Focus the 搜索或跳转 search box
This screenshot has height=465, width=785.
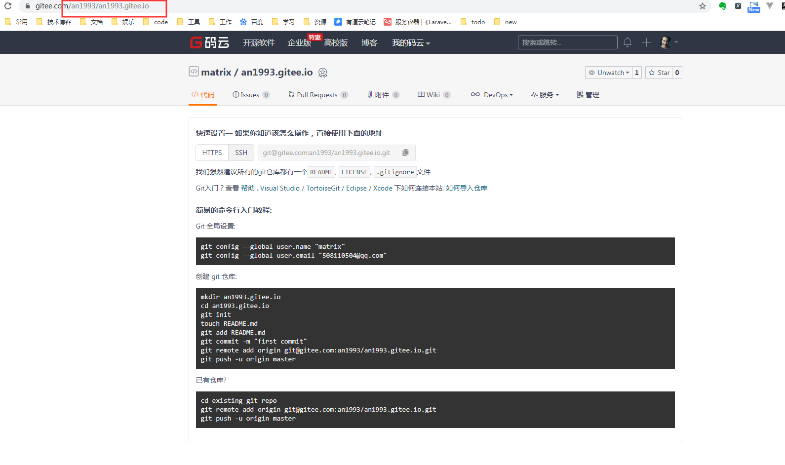click(x=568, y=42)
